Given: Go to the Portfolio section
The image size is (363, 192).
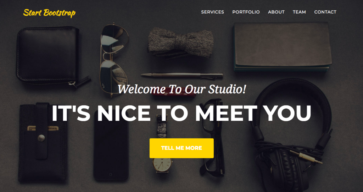Looking at the screenshot, I should pyautogui.click(x=246, y=12).
